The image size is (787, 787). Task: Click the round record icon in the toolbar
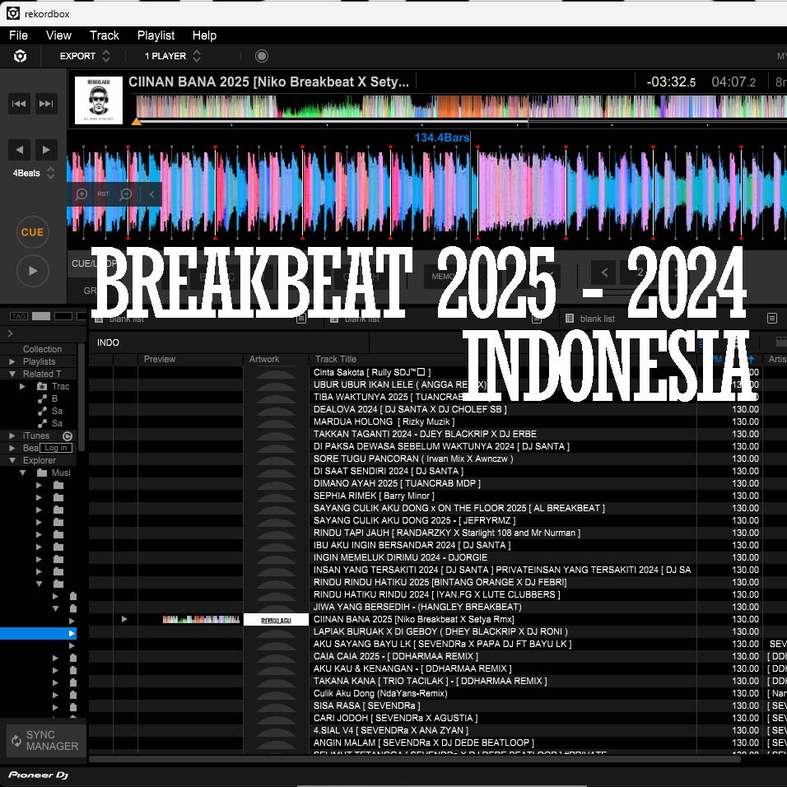(262, 56)
